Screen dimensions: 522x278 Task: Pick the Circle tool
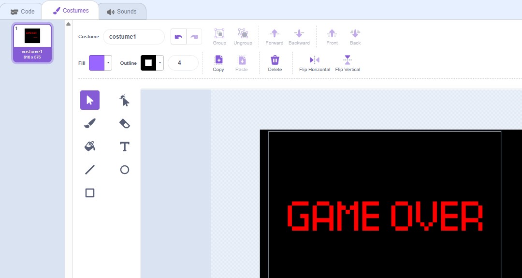pos(125,170)
